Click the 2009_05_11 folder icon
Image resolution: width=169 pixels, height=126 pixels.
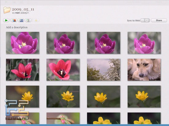click(7, 10)
